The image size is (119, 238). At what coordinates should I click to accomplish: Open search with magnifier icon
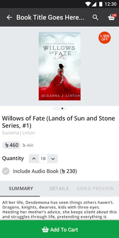(x=95, y=17)
